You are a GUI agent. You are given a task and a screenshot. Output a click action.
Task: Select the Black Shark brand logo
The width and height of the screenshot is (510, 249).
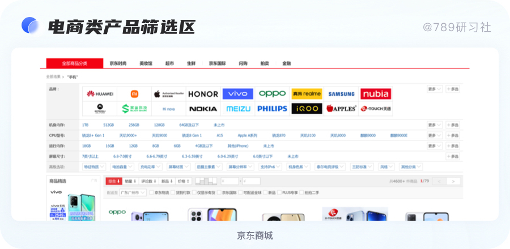click(134, 109)
